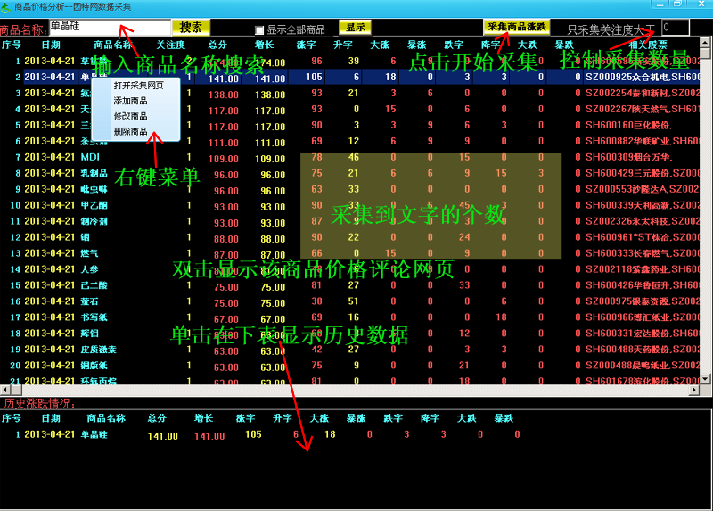Start collecting with the 采集商品涨跌 button
The height and width of the screenshot is (511, 713).
[x=517, y=27]
